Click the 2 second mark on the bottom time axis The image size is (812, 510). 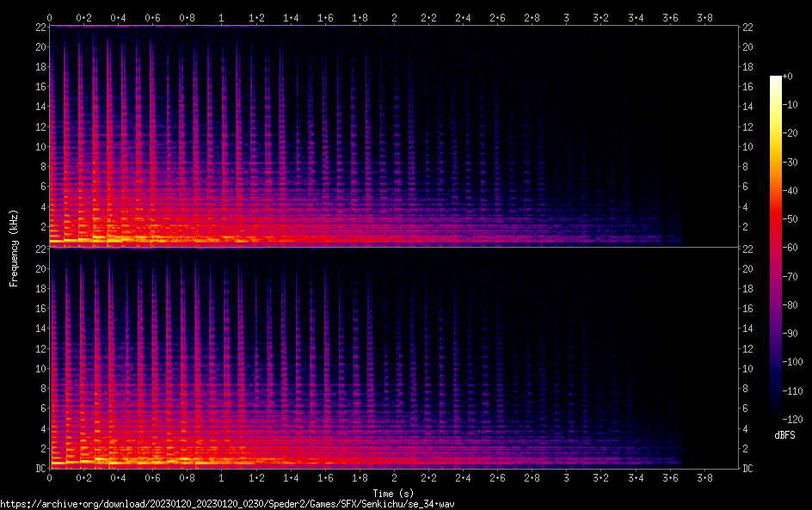(x=394, y=477)
